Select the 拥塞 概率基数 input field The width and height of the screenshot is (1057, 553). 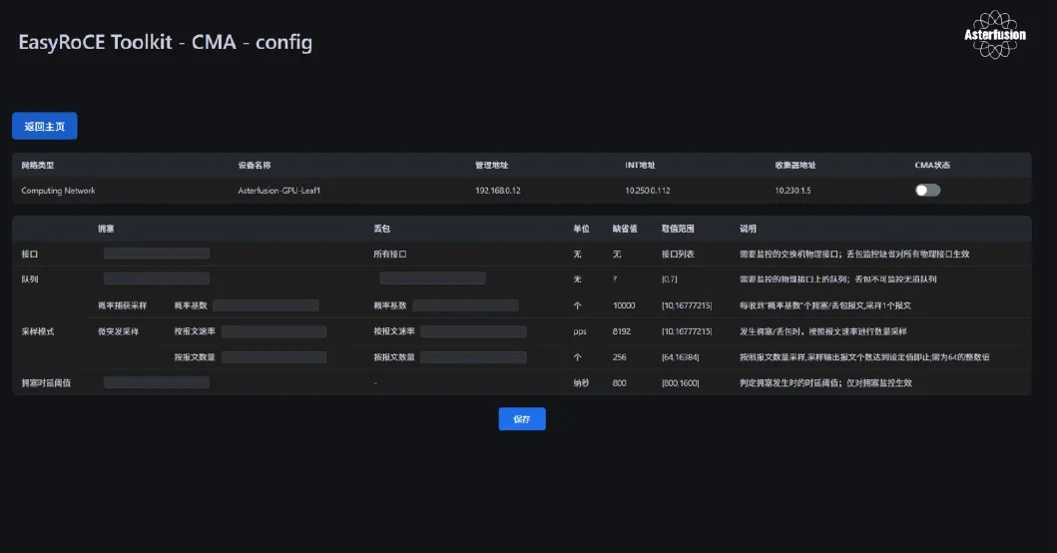click(265, 305)
